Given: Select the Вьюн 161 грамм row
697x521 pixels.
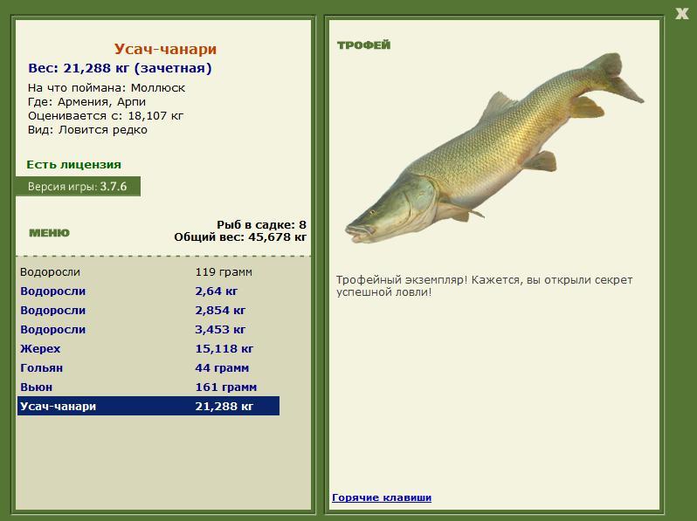Looking at the screenshot, I should (x=148, y=387).
